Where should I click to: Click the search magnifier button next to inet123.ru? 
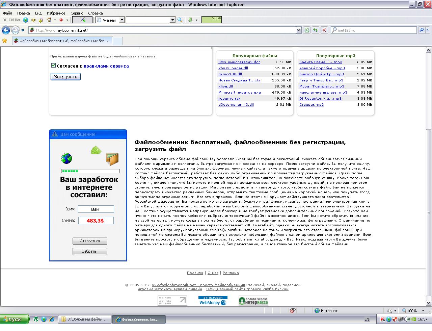[x=421, y=30]
